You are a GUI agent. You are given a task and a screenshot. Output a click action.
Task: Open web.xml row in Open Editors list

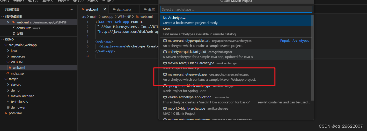[39, 22]
